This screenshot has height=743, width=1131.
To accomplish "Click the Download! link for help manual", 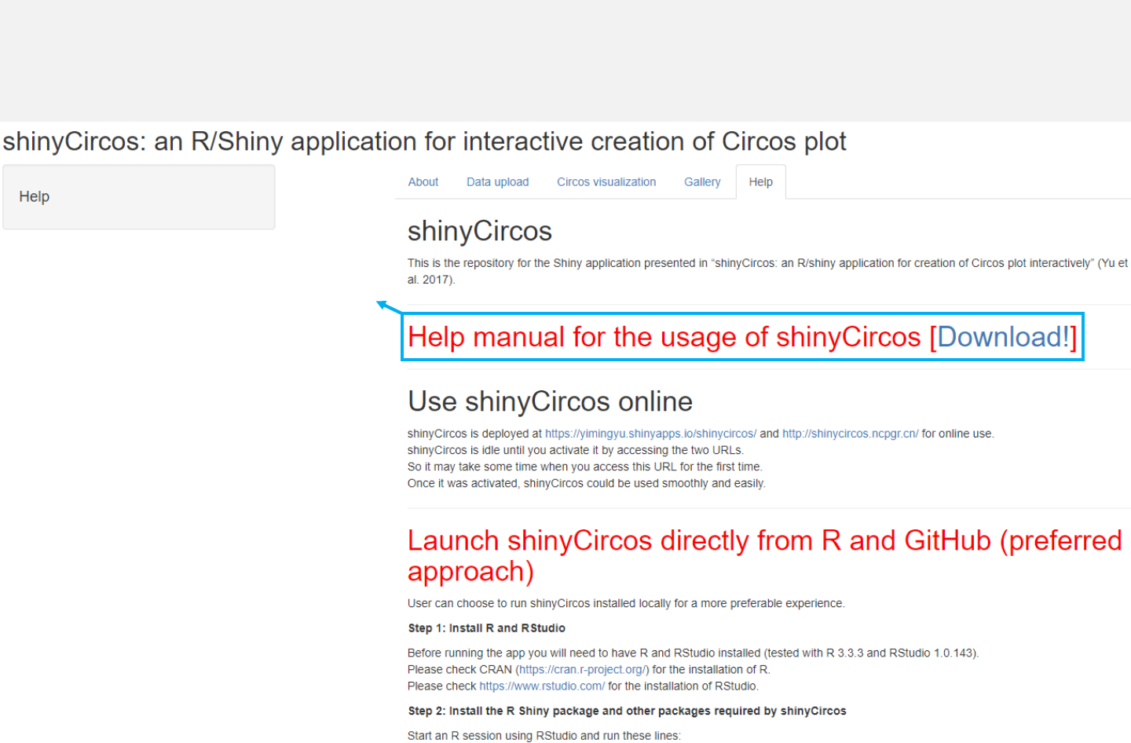I will click(x=1002, y=337).
